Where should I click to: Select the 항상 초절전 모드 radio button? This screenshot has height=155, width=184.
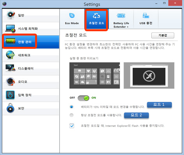point(71,115)
